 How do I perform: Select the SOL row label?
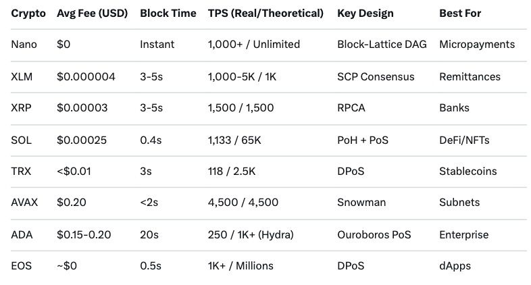coord(22,140)
